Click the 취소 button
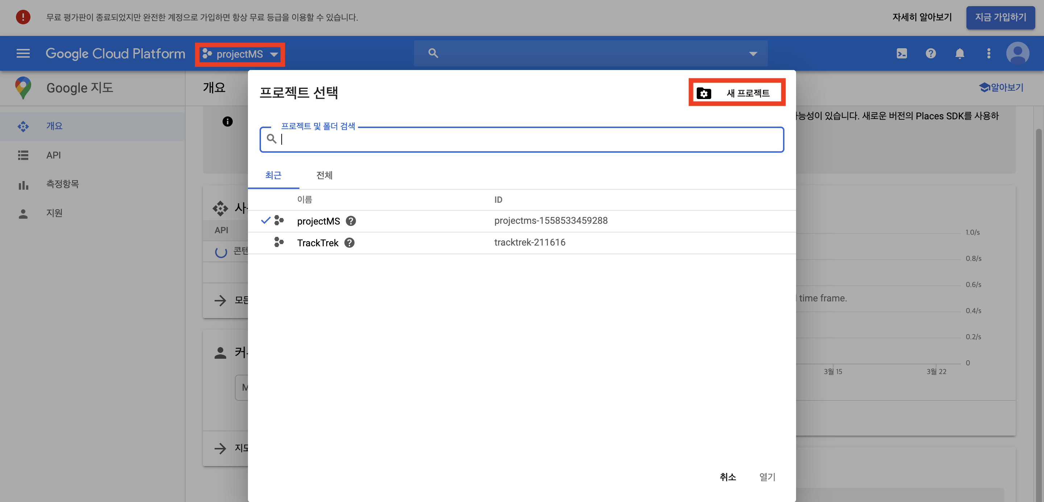Screen dimensions: 1044x502 point(728,477)
